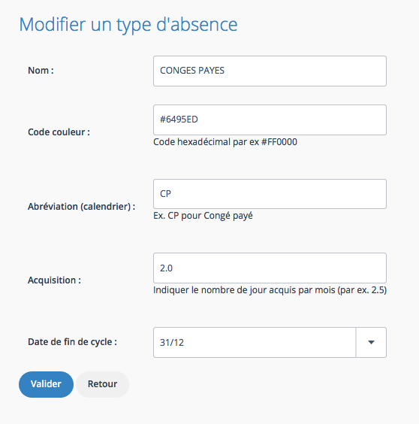Click the Abréviation (calendrier) label
The image size is (419, 424).
(82, 207)
